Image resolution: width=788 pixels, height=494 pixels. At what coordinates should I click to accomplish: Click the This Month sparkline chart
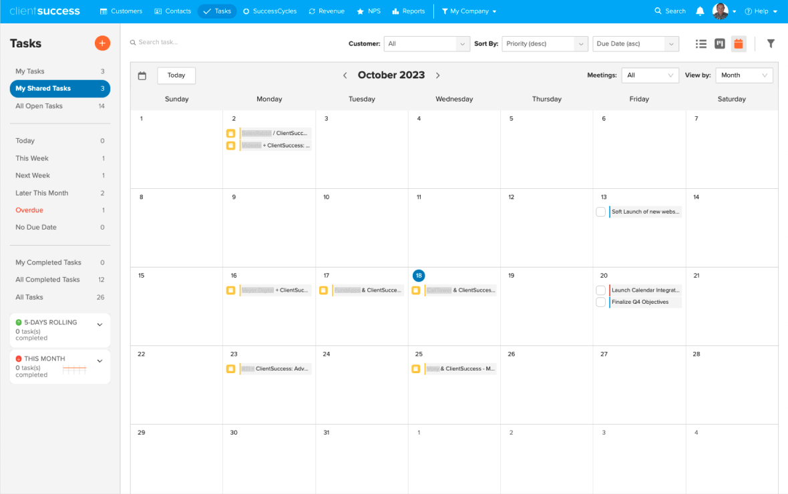tap(74, 370)
